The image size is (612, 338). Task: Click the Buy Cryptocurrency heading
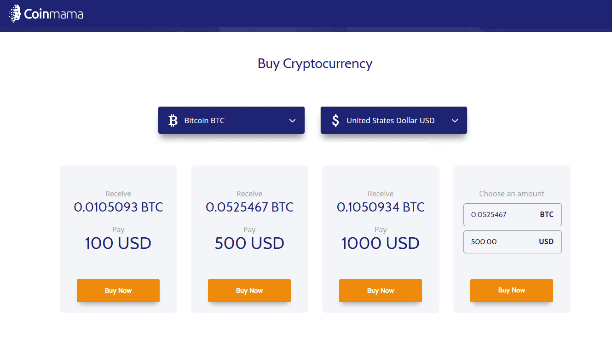pos(315,63)
